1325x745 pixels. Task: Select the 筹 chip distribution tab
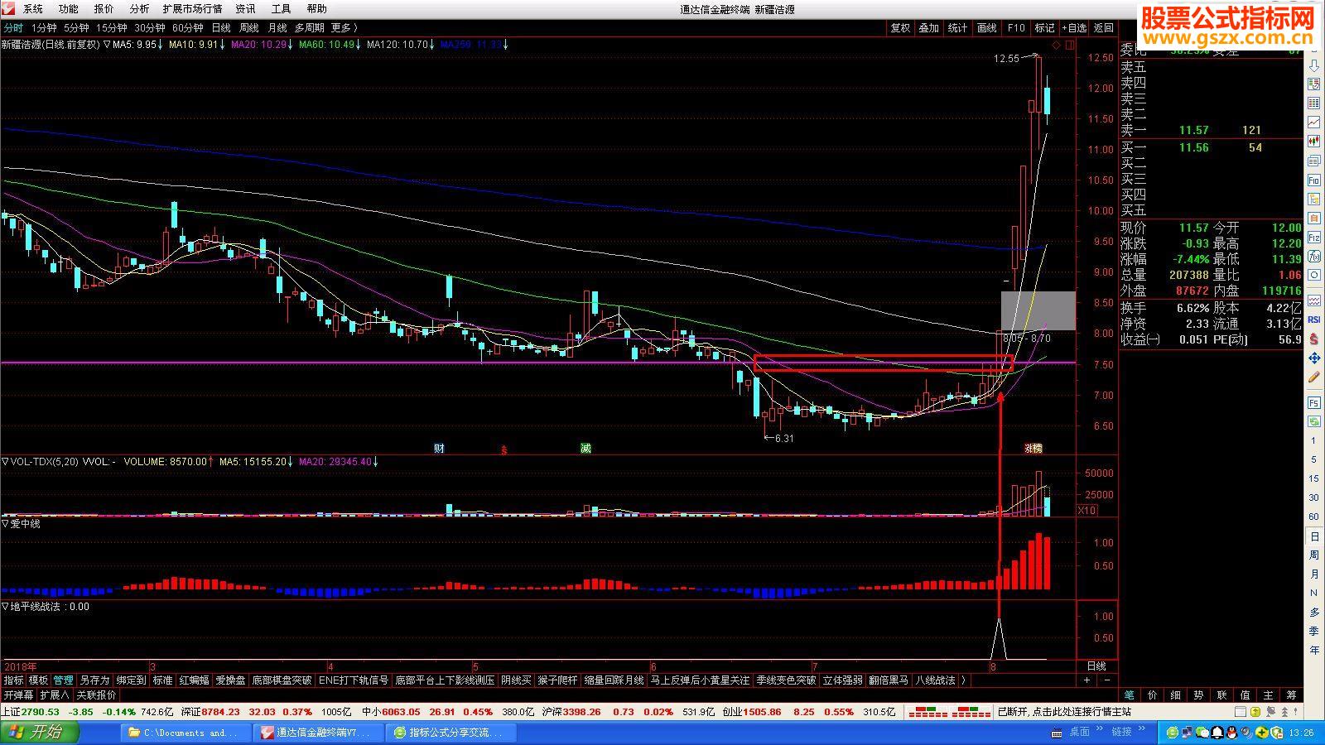tap(1291, 695)
